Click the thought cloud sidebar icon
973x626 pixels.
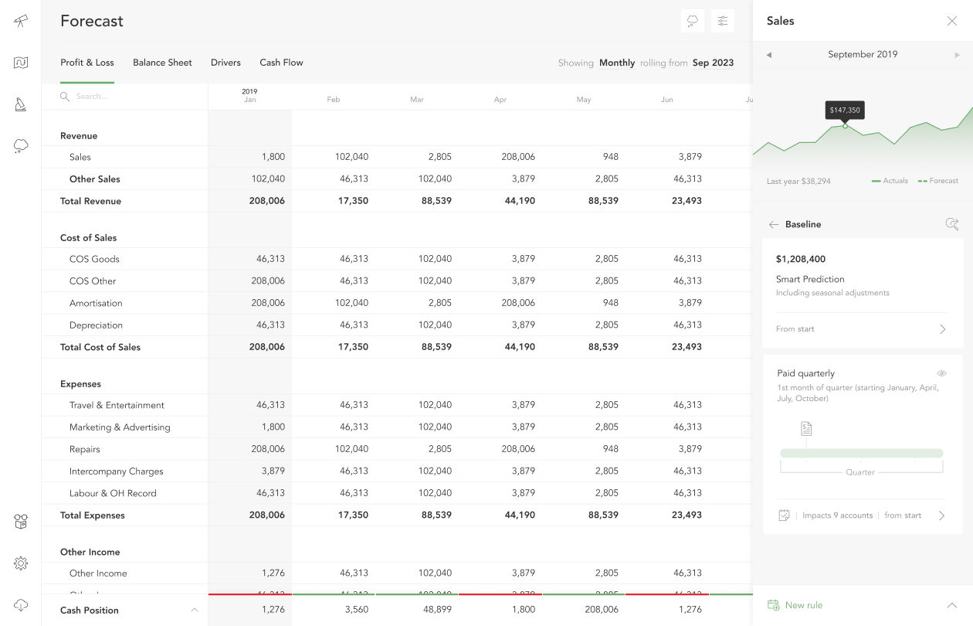tap(21, 146)
